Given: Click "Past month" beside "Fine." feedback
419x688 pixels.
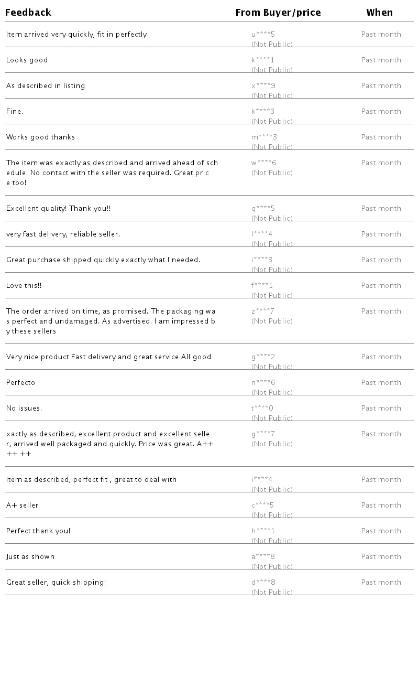Looking at the screenshot, I should pyautogui.click(x=381, y=112).
